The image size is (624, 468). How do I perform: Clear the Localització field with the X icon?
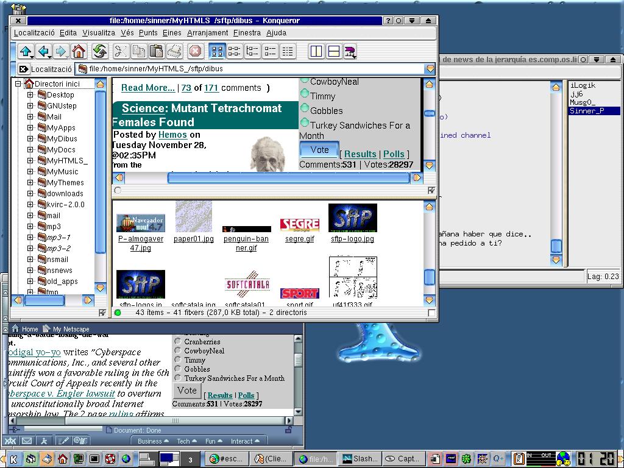pos(24,69)
